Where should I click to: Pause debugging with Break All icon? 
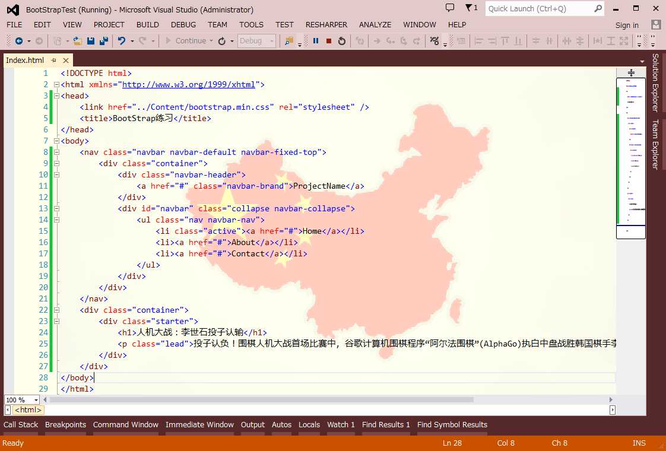click(316, 41)
